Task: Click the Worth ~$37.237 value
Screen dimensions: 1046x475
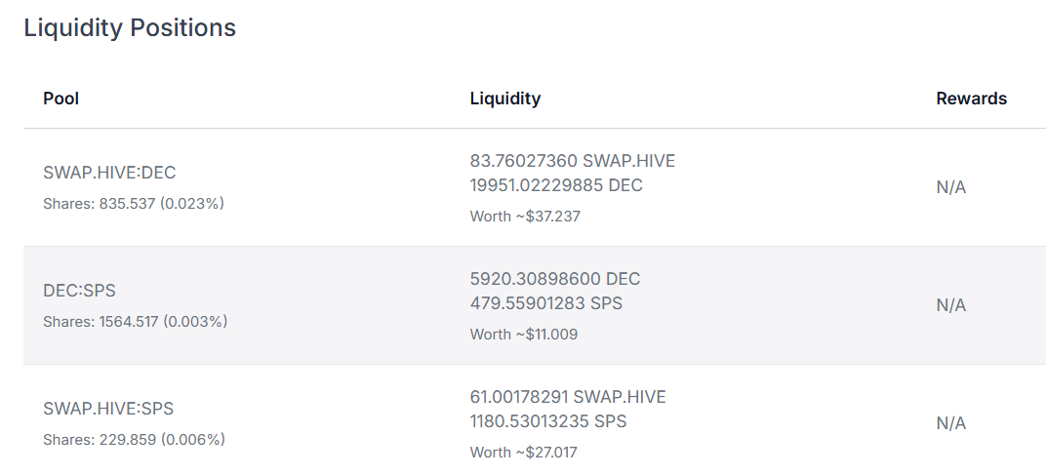Action: (525, 217)
